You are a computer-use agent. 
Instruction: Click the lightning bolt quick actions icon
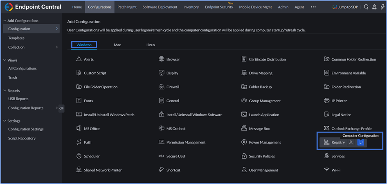[382, 7]
